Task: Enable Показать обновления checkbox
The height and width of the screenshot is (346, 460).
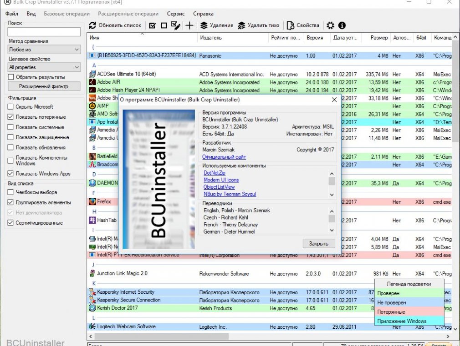Action: point(10,147)
